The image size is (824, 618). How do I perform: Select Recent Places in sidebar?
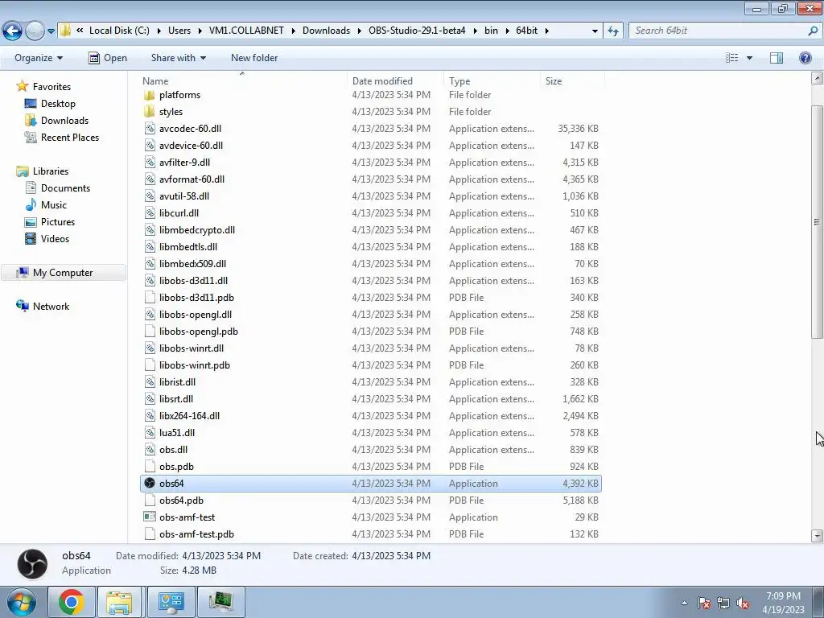point(70,137)
